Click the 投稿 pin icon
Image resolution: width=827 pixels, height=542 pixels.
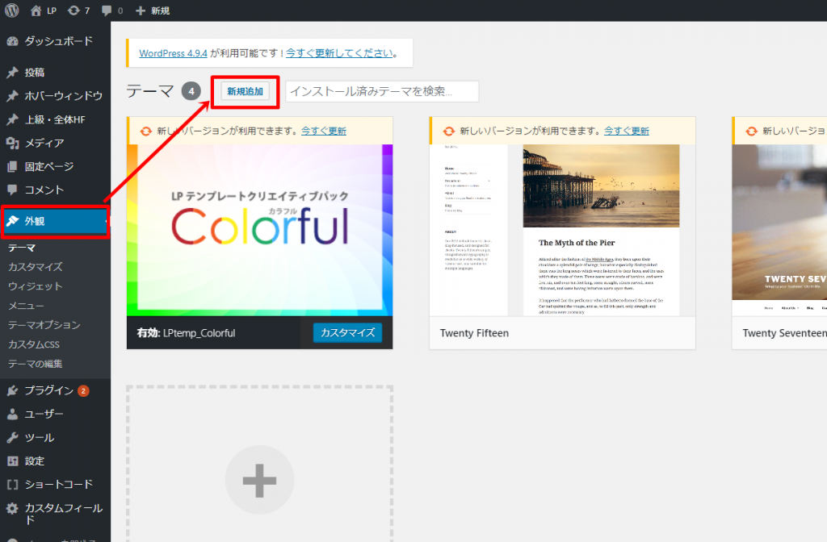(x=13, y=72)
